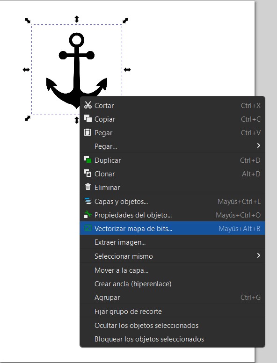The image size is (277, 363).
Task: Choose Fijar grupo de recorte
Action: (x=172, y=312)
